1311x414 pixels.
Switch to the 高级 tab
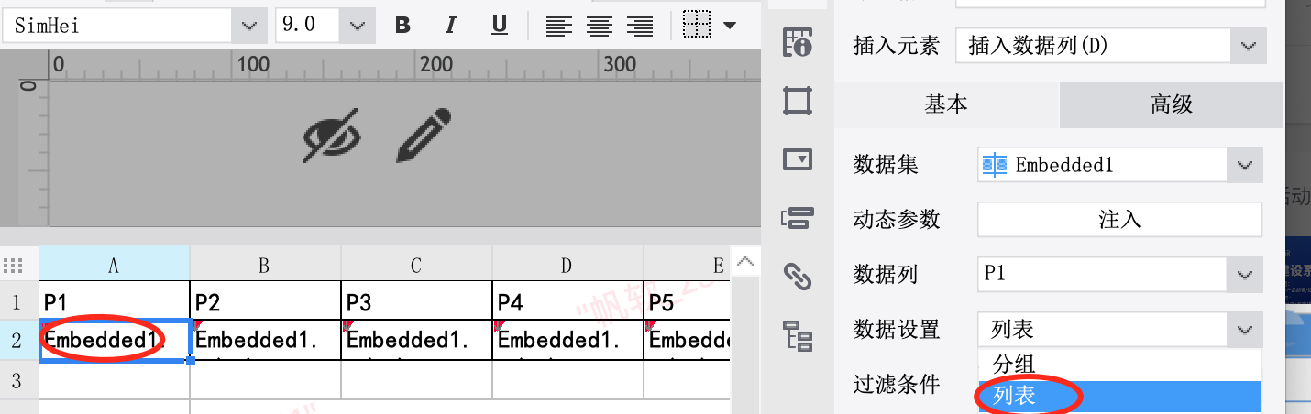(1171, 104)
